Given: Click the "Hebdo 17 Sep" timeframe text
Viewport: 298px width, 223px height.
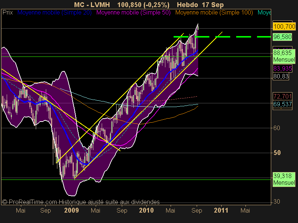Looking at the screenshot, I should pyautogui.click(x=200, y=5).
